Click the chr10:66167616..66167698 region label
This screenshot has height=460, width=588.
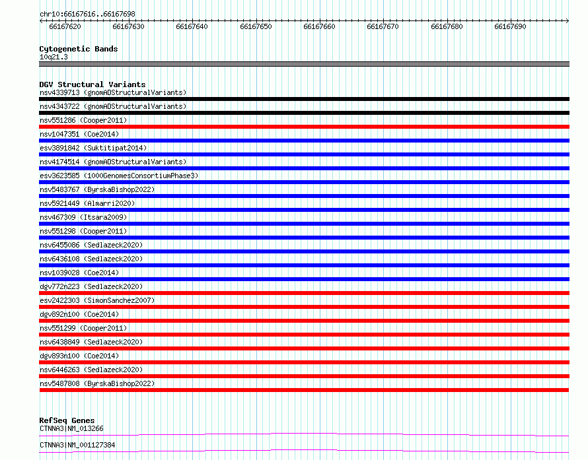pyautogui.click(x=87, y=14)
